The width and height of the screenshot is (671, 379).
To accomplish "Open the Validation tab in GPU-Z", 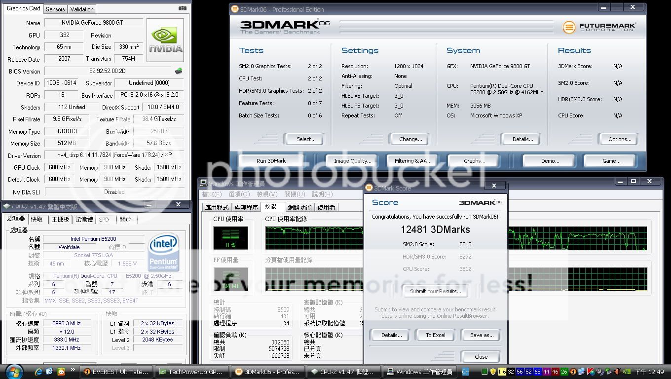I will pyautogui.click(x=82, y=9).
